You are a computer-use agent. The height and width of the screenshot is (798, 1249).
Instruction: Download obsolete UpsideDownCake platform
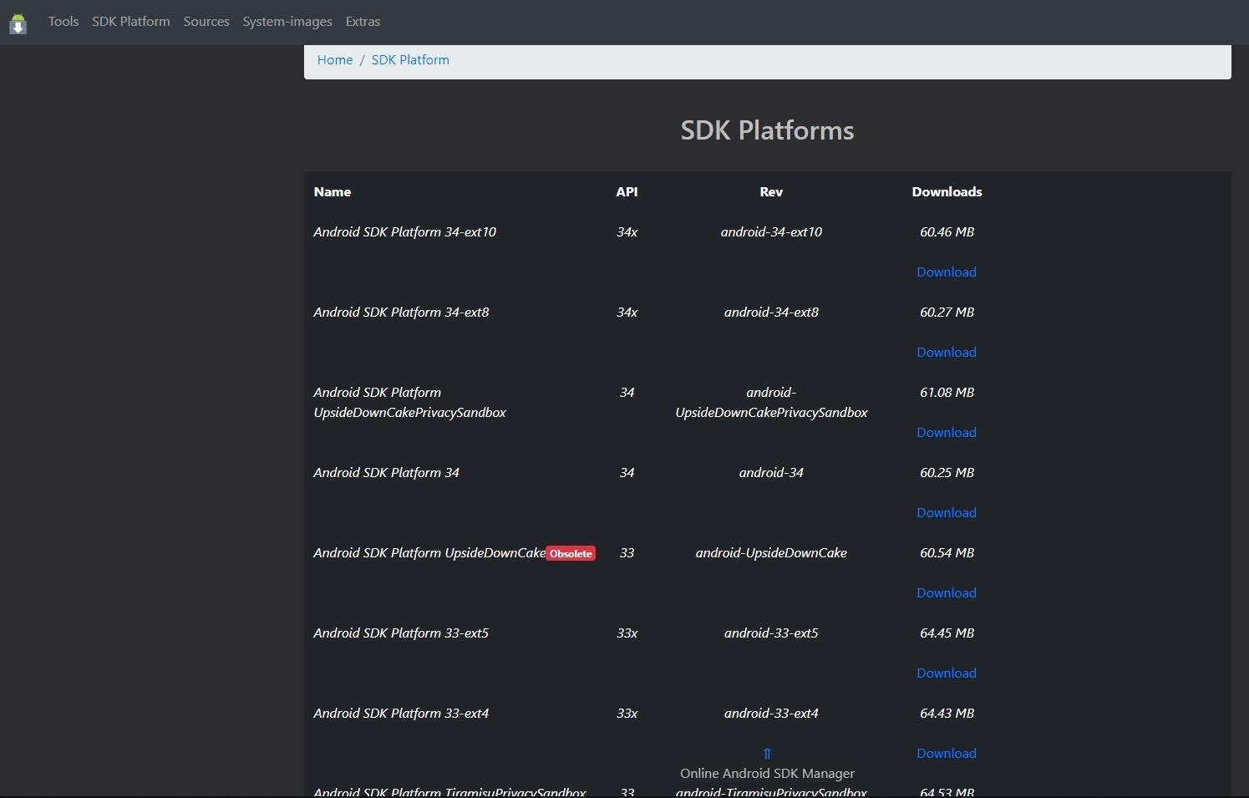(947, 593)
